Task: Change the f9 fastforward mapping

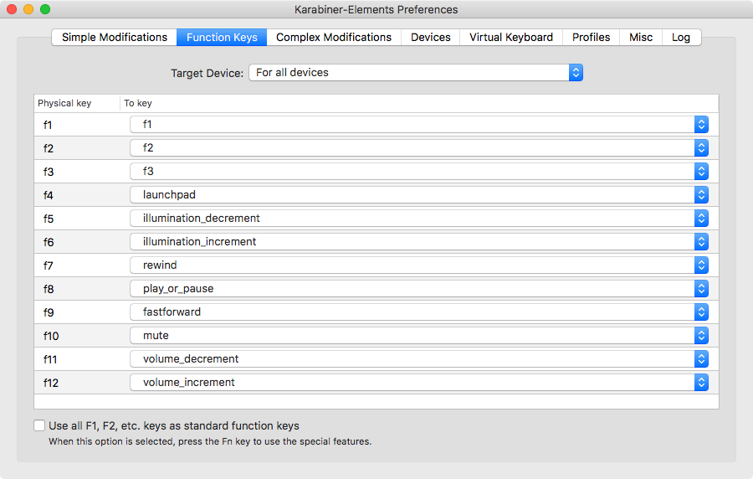Action: point(419,312)
